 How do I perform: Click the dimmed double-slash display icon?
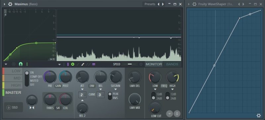tap(88, 64)
